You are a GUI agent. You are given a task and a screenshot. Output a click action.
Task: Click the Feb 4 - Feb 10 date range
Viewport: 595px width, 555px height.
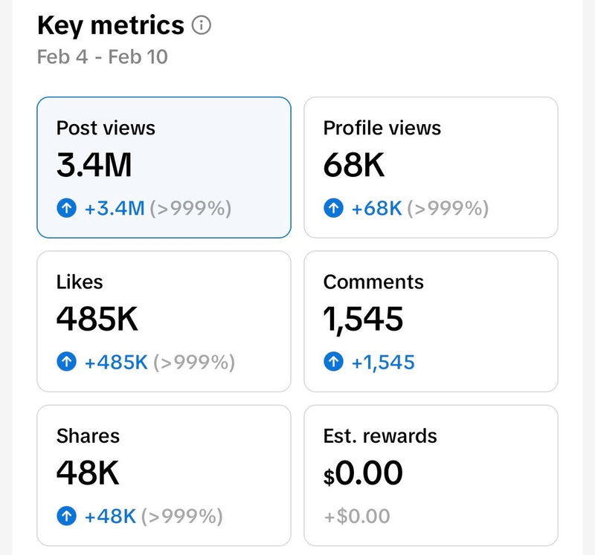click(x=103, y=57)
